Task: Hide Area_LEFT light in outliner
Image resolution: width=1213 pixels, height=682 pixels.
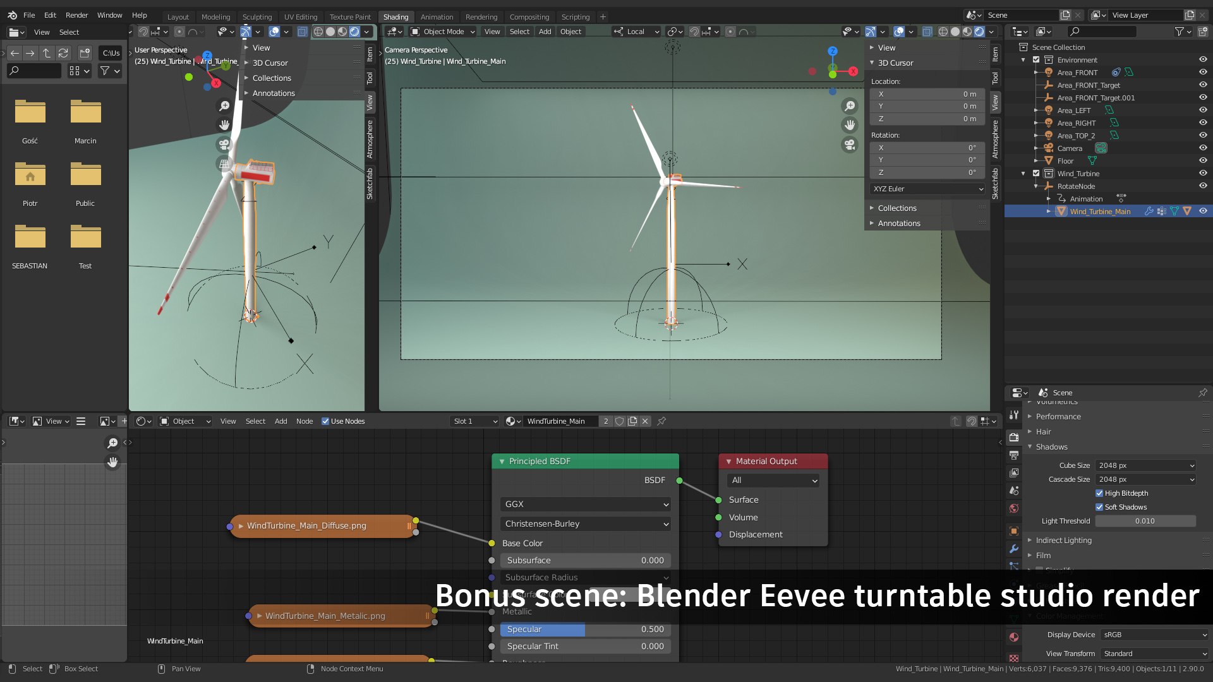Action: (x=1203, y=111)
